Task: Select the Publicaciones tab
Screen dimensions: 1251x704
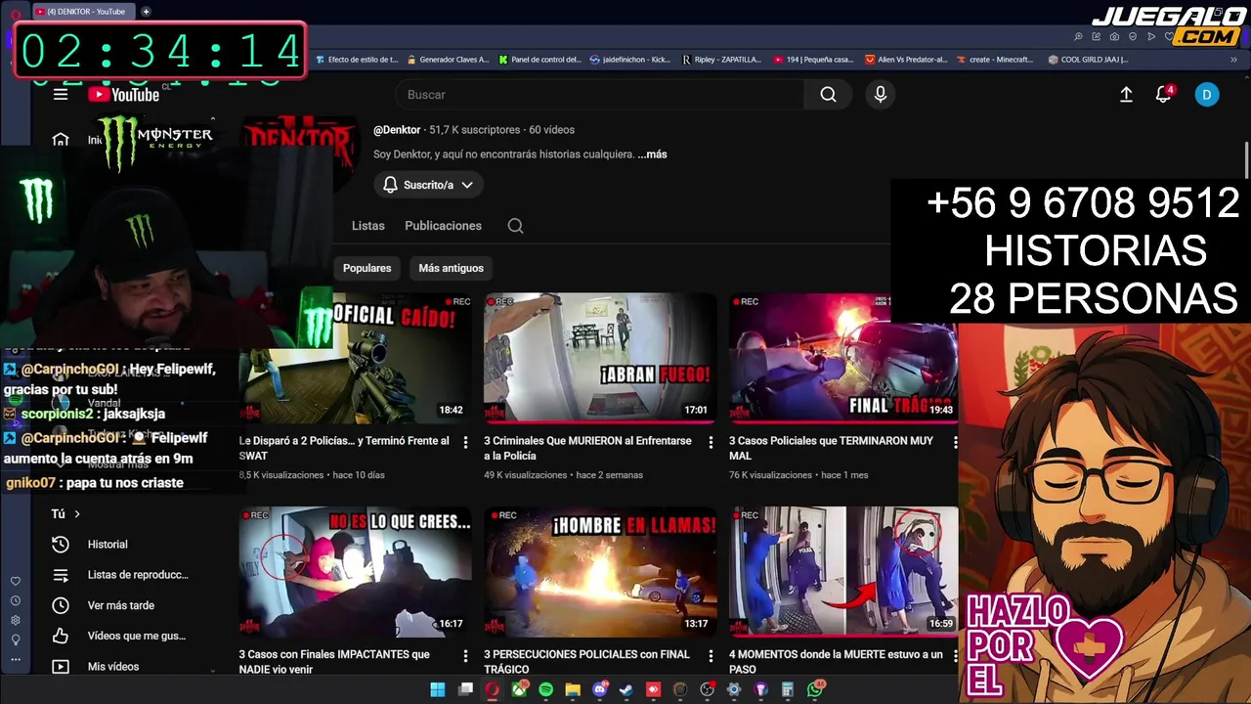Action: pos(444,226)
